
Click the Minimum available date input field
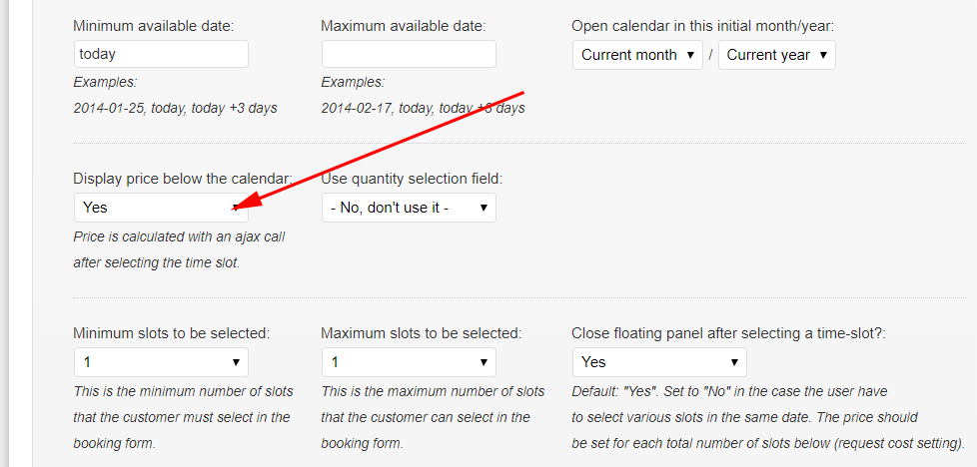(161, 54)
